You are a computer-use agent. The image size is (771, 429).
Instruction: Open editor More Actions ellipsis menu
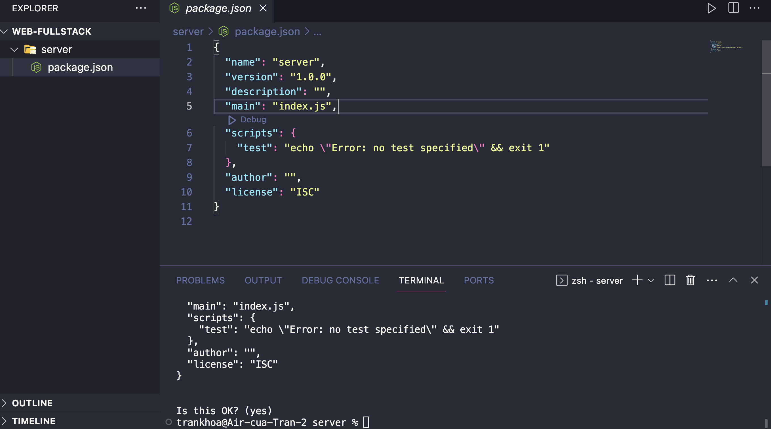pos(754,8)
